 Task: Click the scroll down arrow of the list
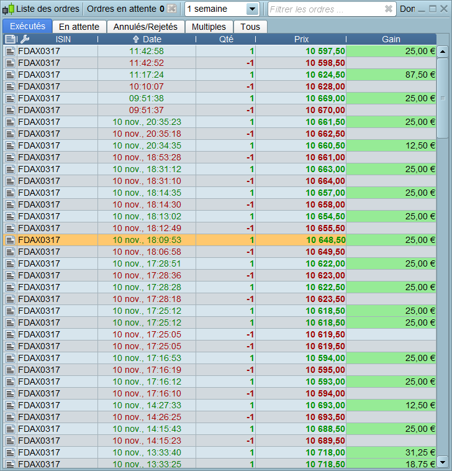tap(442, 462)
